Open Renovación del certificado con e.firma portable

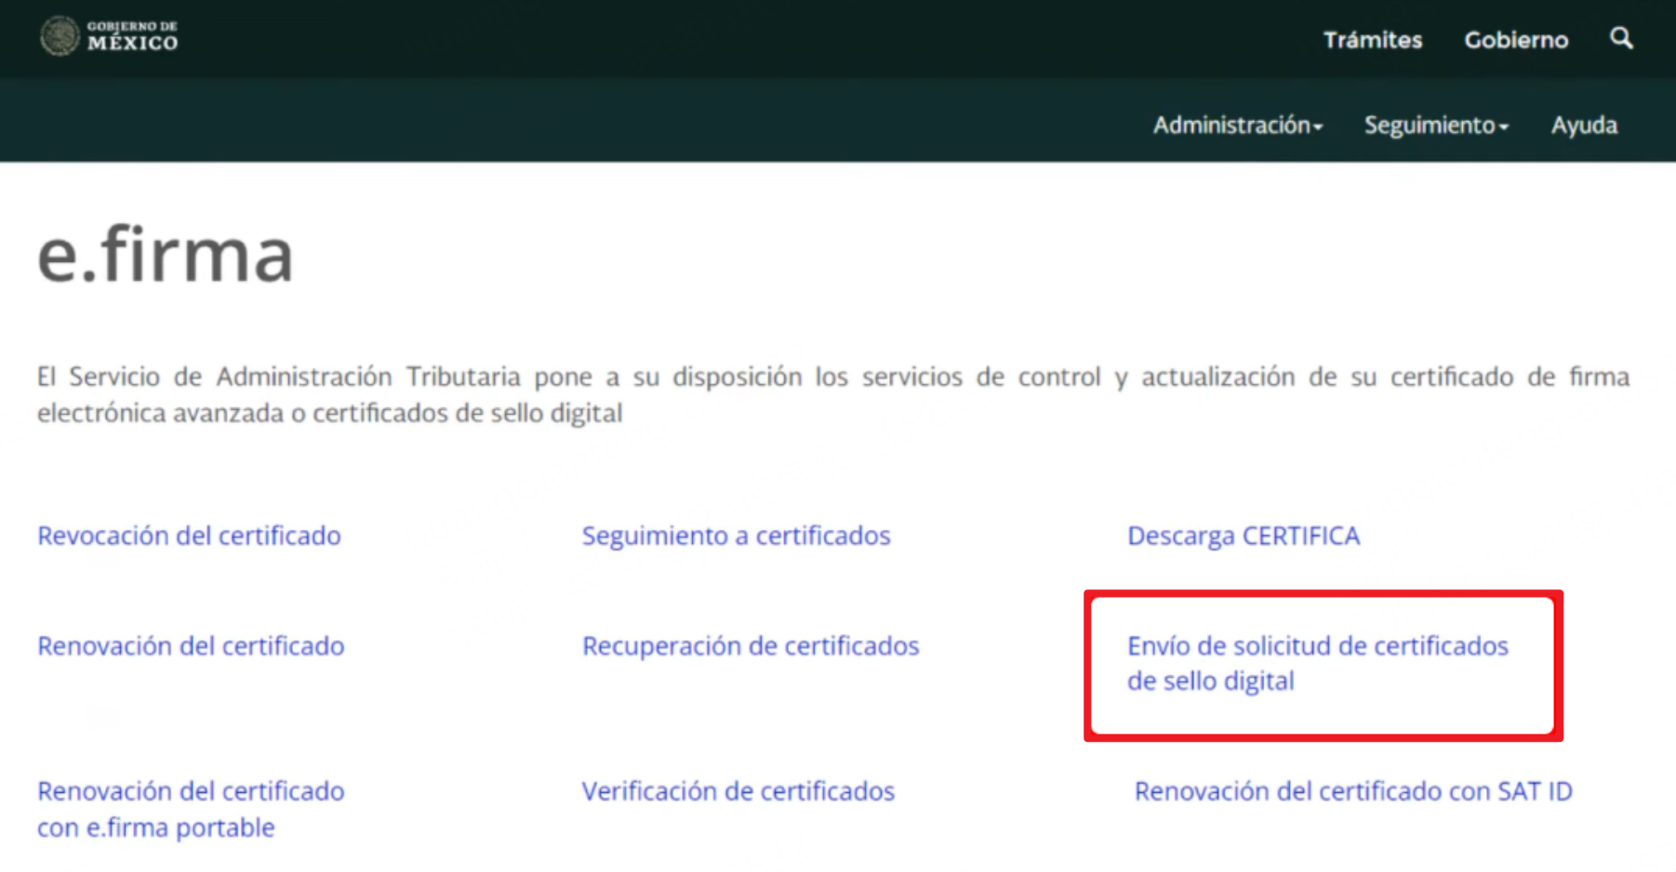tap(191, 809)
